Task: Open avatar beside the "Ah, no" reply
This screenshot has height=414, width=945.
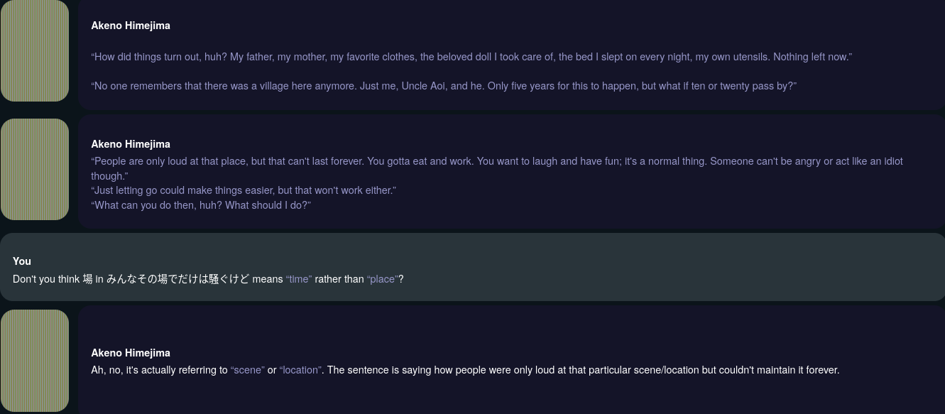Action: pos(34,361)
